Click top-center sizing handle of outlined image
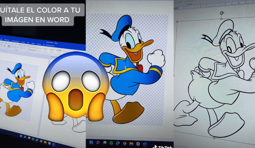The height and width of the screenshot is (148, 255). [x=222, y=19]
